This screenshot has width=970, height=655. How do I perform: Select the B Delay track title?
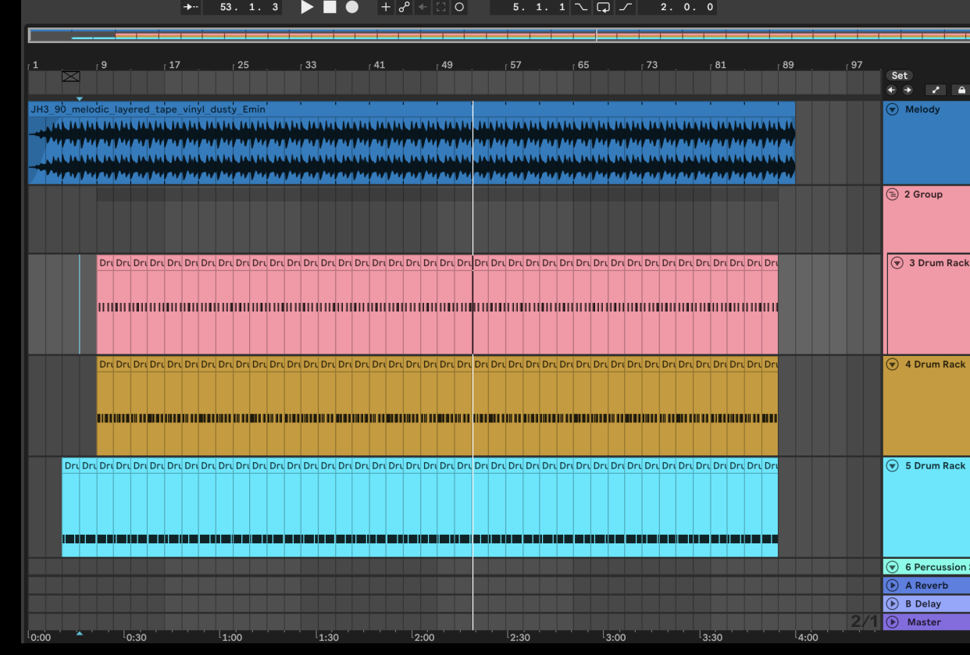pyautogui.click(x=923, y=603)
